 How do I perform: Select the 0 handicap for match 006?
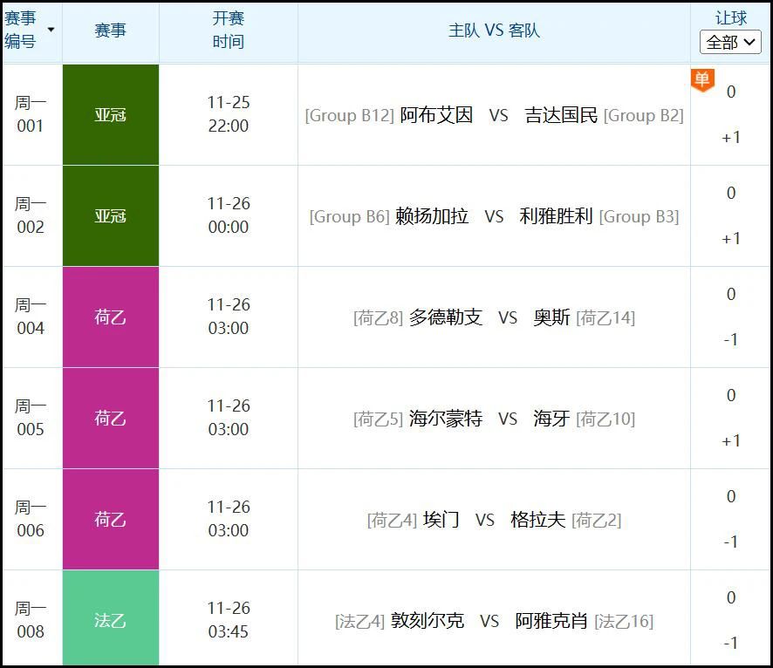[731, 496]
